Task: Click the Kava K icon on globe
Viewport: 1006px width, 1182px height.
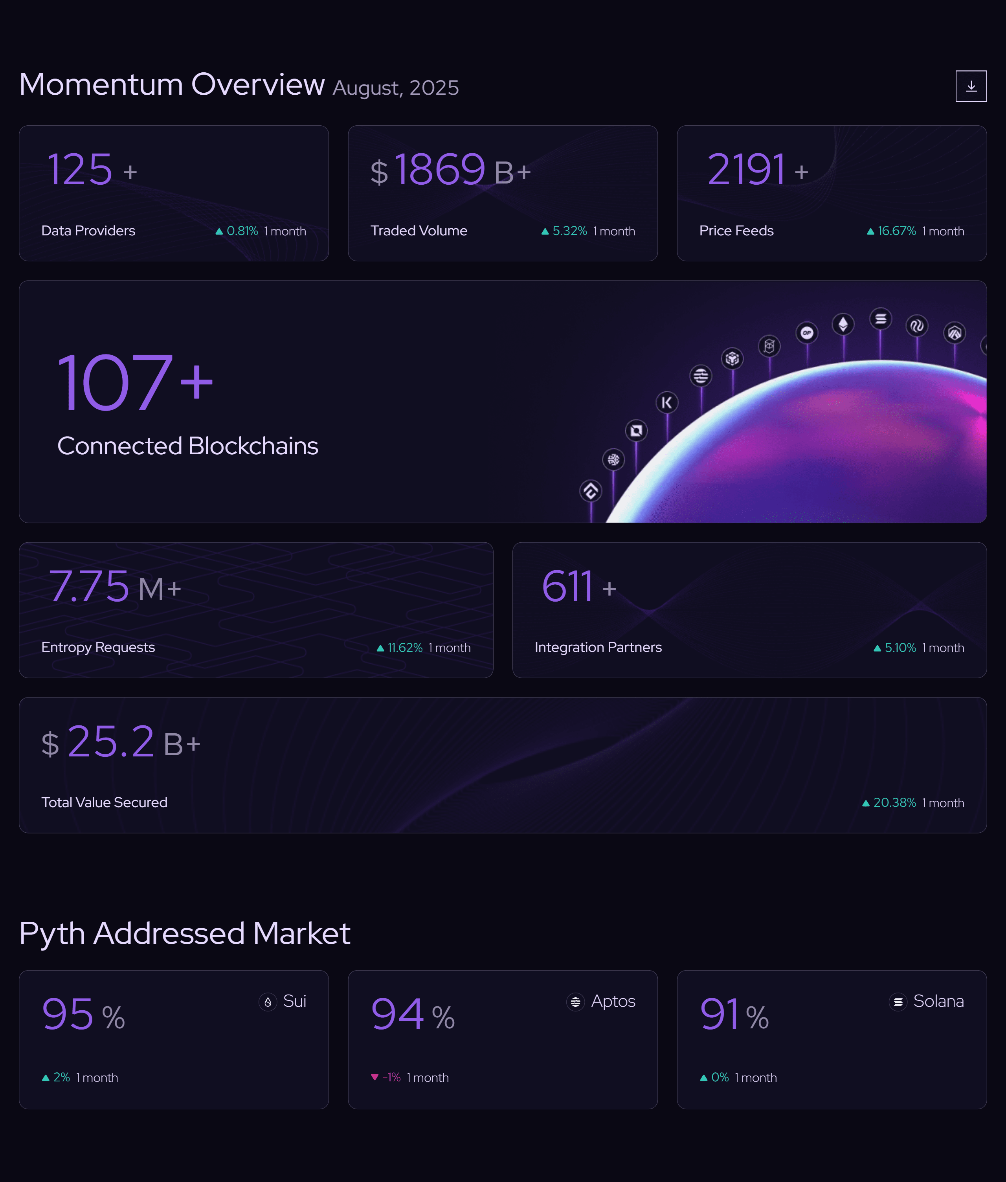Action: (667, 402)
